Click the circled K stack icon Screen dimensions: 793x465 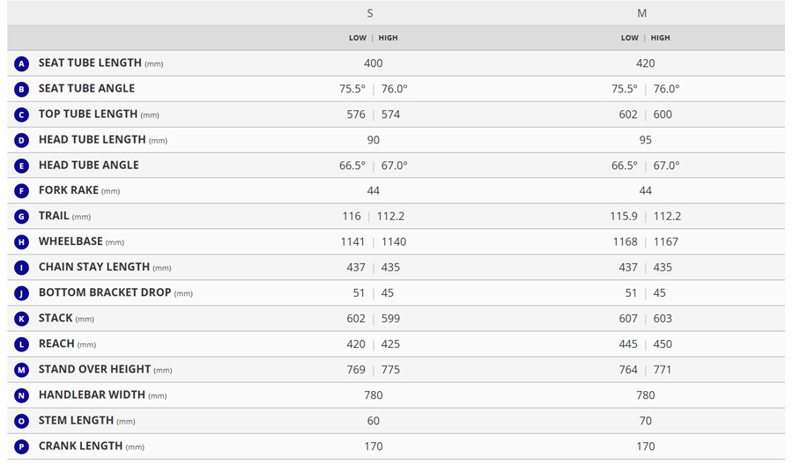[21, 319]
